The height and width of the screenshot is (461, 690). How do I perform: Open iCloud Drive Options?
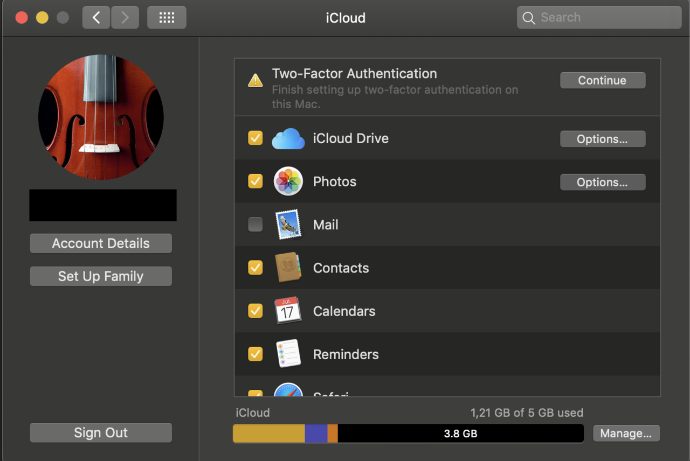tap(603, 139)
